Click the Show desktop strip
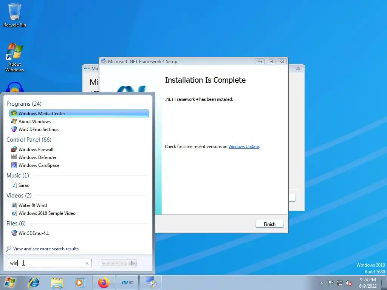The width and height of the screenshot is (387, 290). (384, 283)
